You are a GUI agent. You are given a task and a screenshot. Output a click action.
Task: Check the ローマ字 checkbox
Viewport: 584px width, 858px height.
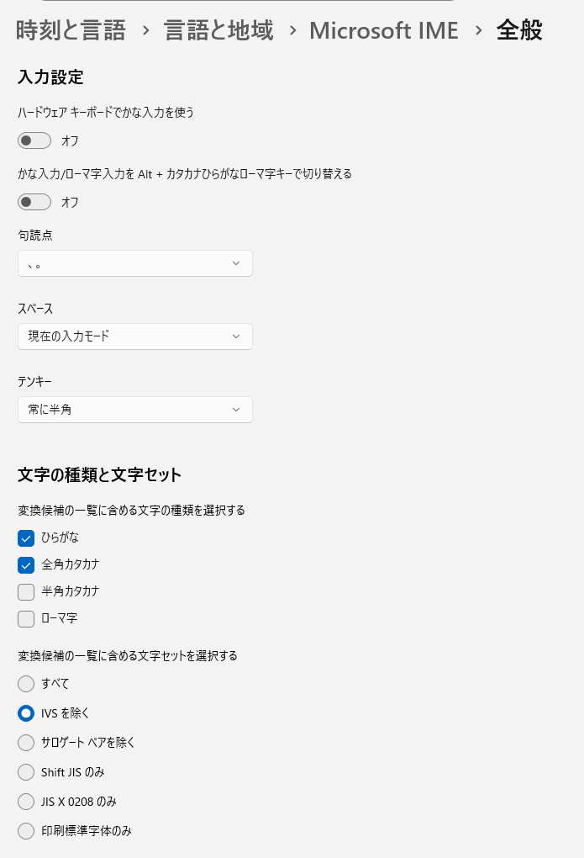[x=26, y=618]
